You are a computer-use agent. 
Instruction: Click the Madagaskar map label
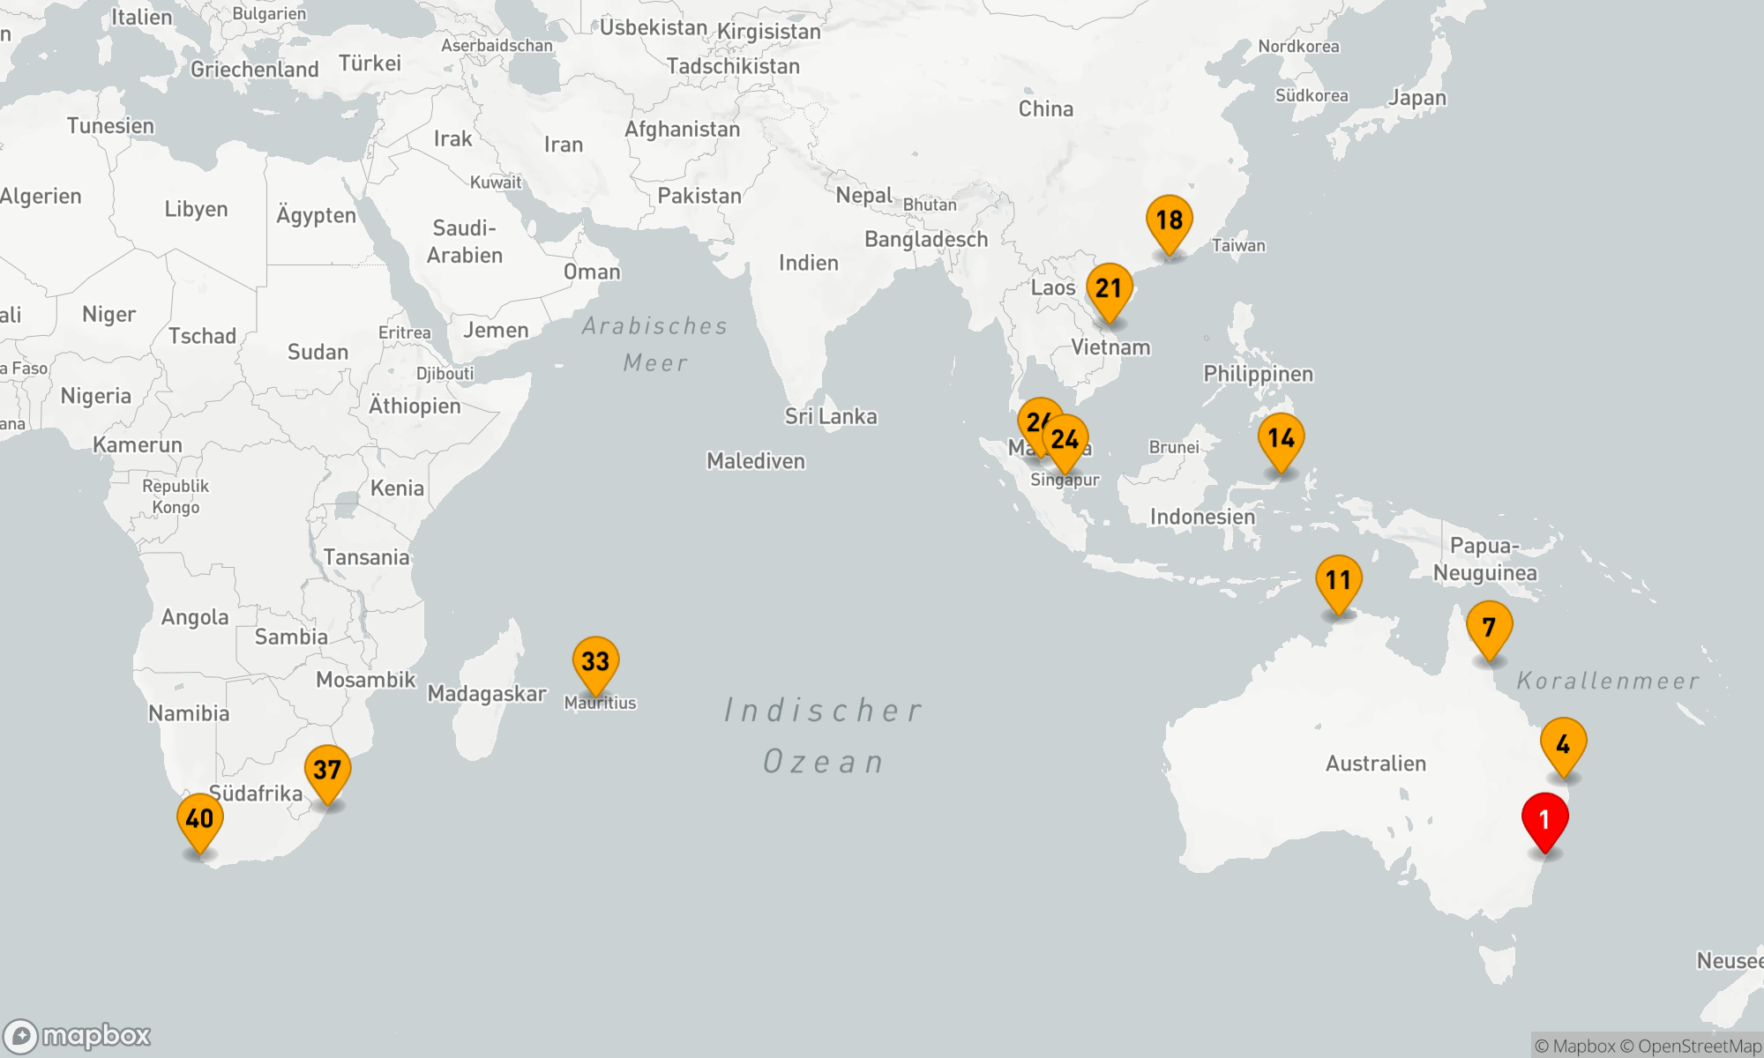[x=487, y=694]
